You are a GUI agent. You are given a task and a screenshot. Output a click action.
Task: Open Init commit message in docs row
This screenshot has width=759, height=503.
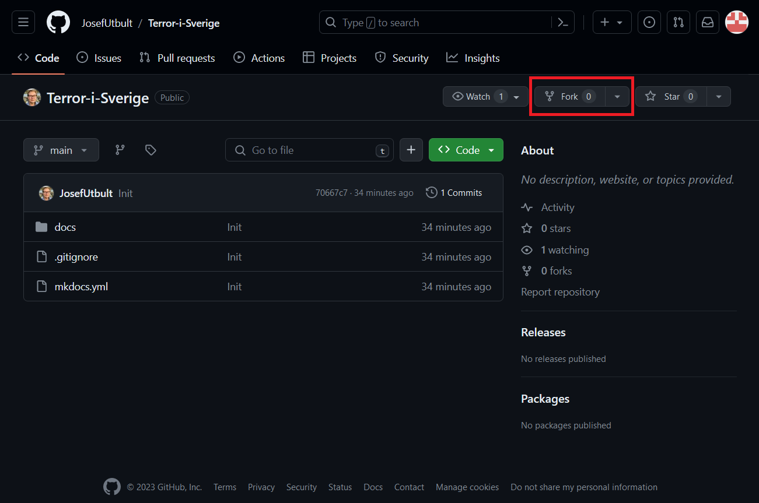235,227
